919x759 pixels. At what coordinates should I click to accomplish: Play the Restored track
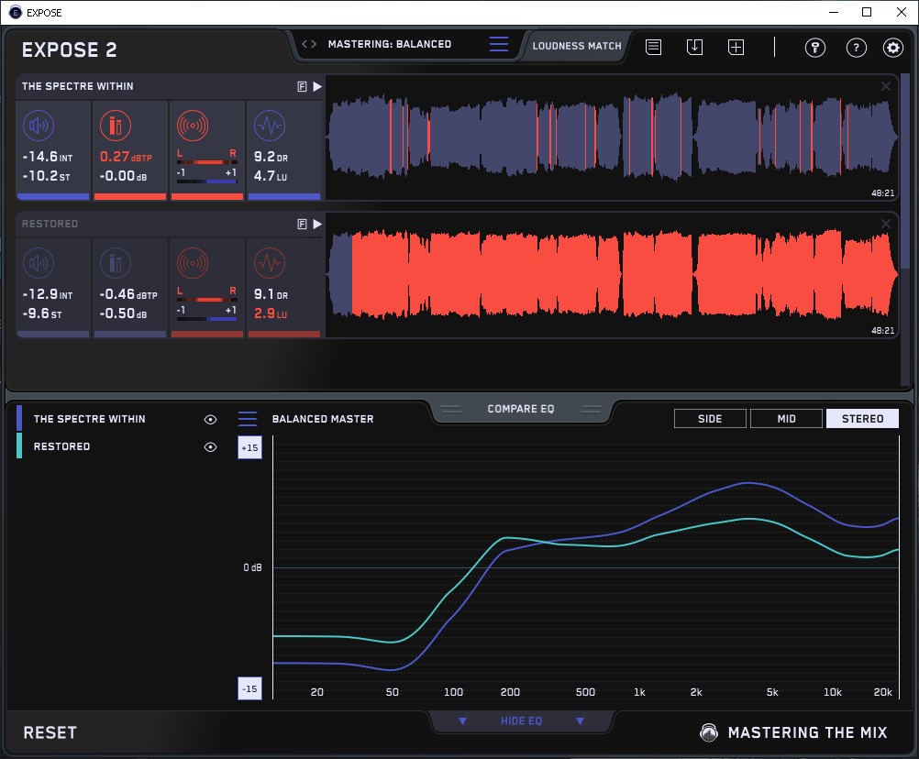pyautogui.click(x=317, y=225)
